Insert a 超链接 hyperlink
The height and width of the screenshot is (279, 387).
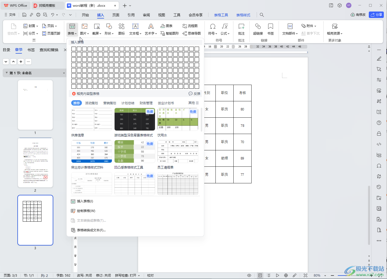click(258, 29)
